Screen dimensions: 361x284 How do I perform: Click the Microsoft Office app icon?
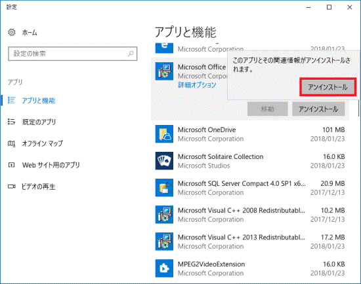click(x=164, y=71)
